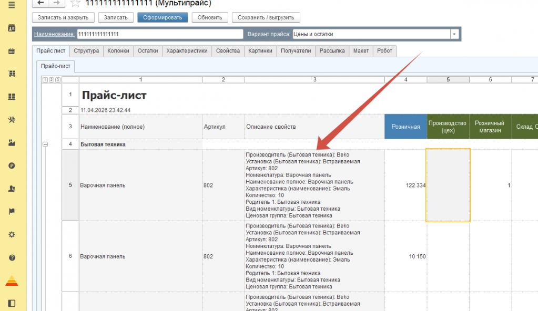538x311 pixels.
Task: Open the question mark help section
Action: click(12, 257)
